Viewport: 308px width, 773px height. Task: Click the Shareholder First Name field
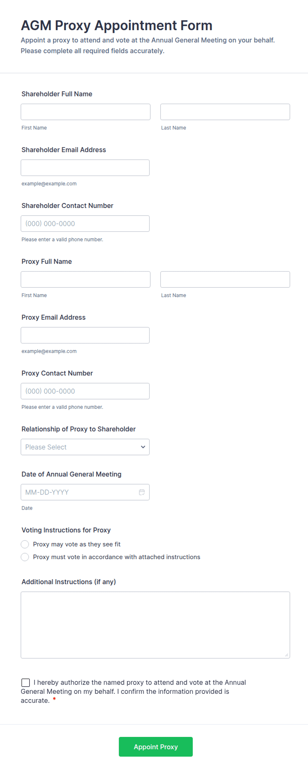click(85, 112)
